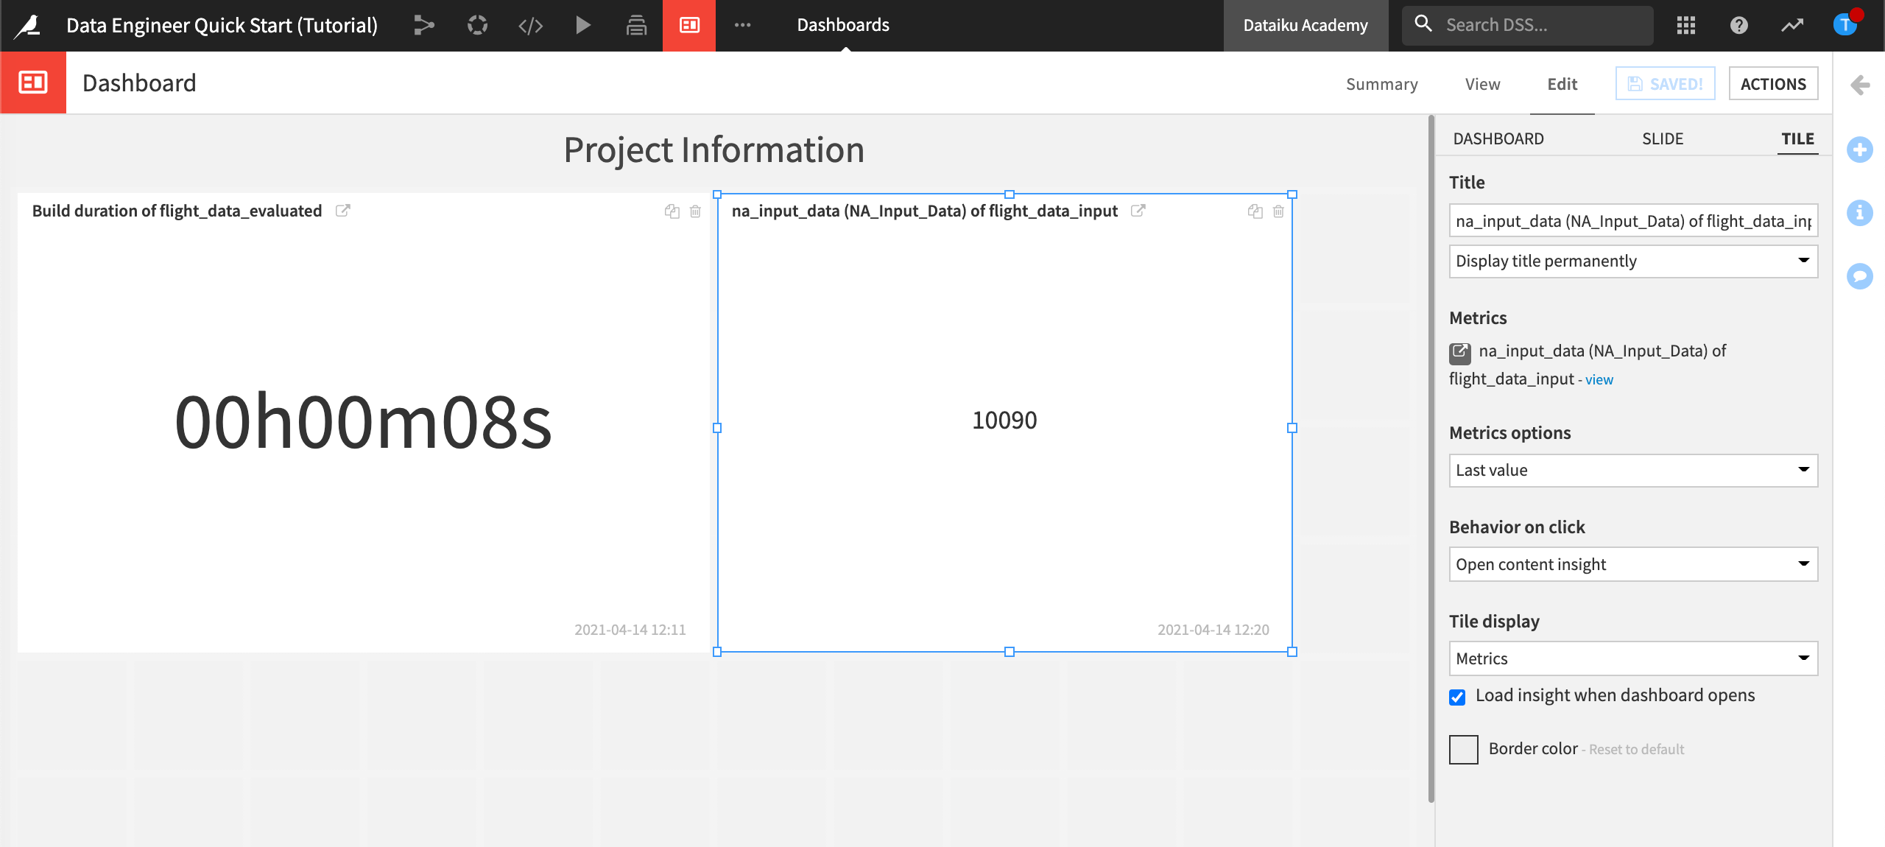Switch to the DASHBOARD tab

coord(1498,137)
